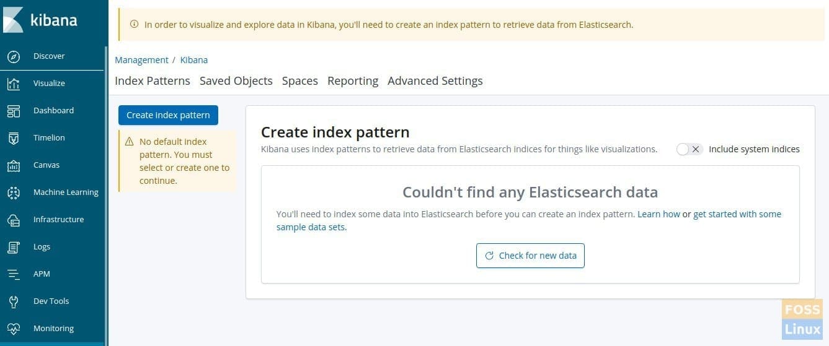Open the Canvas icon
The height and width of the screenshot is (346, 829).
[14, 165]
